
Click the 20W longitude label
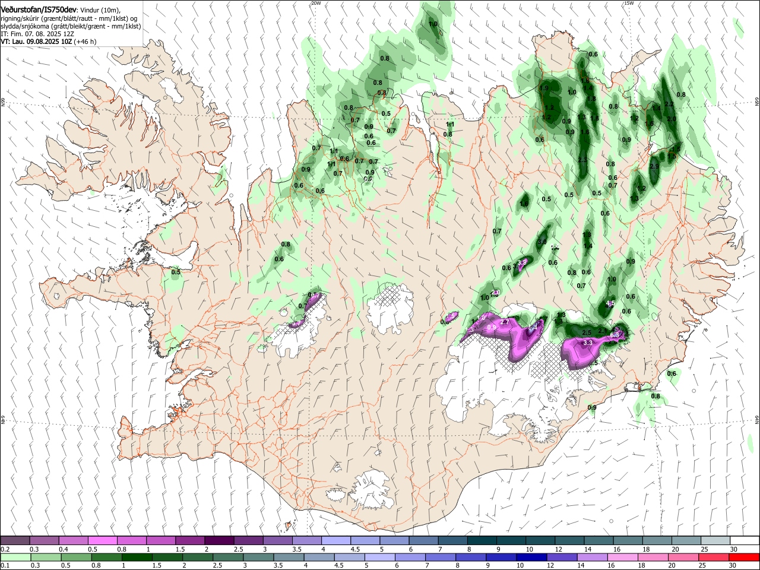pyautogui.click(x=316, y=3)
